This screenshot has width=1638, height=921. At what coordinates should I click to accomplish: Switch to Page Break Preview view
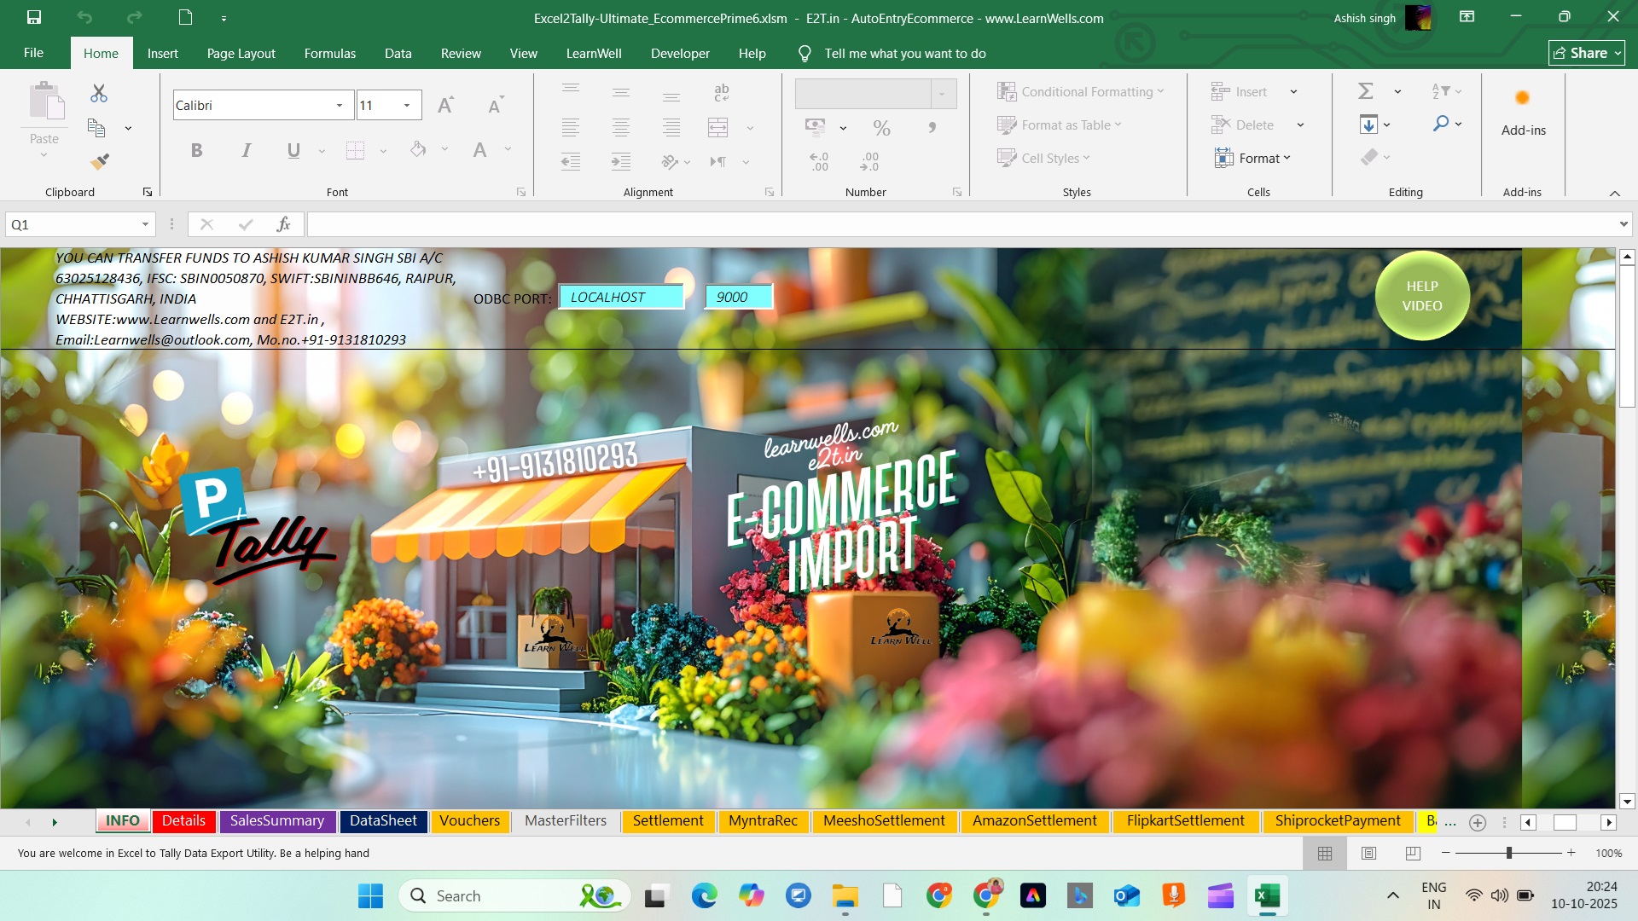[1413, 853]
